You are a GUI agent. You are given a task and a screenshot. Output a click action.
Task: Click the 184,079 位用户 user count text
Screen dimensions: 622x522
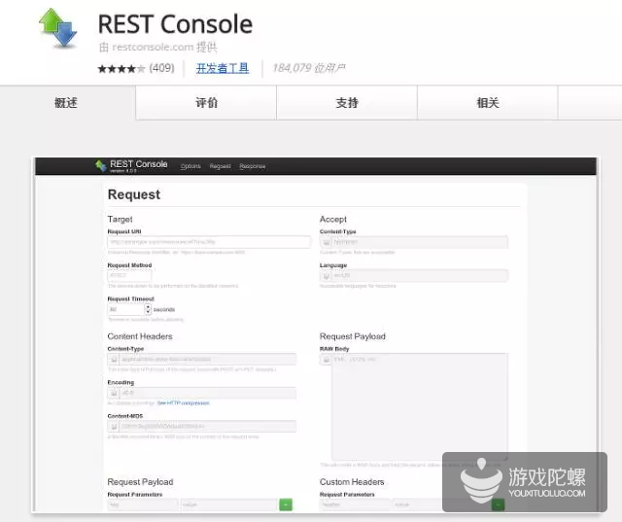point(309,68)
